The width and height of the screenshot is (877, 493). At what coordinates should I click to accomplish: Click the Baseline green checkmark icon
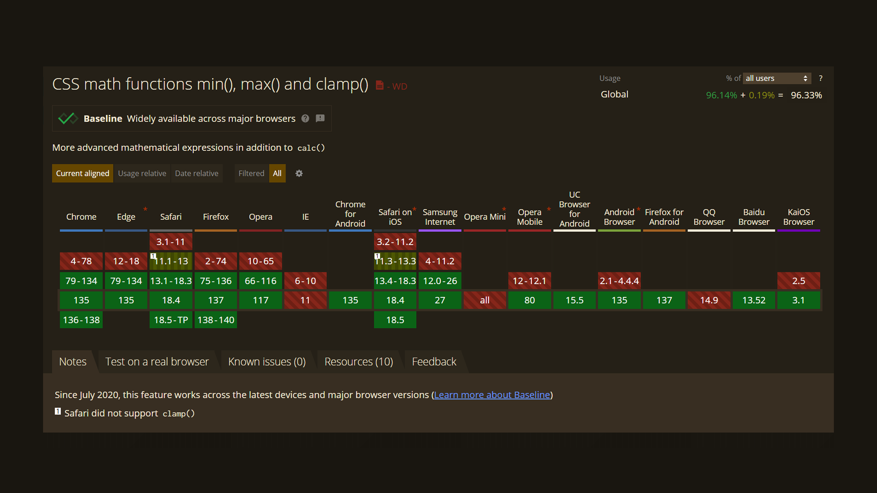[68, 118]
